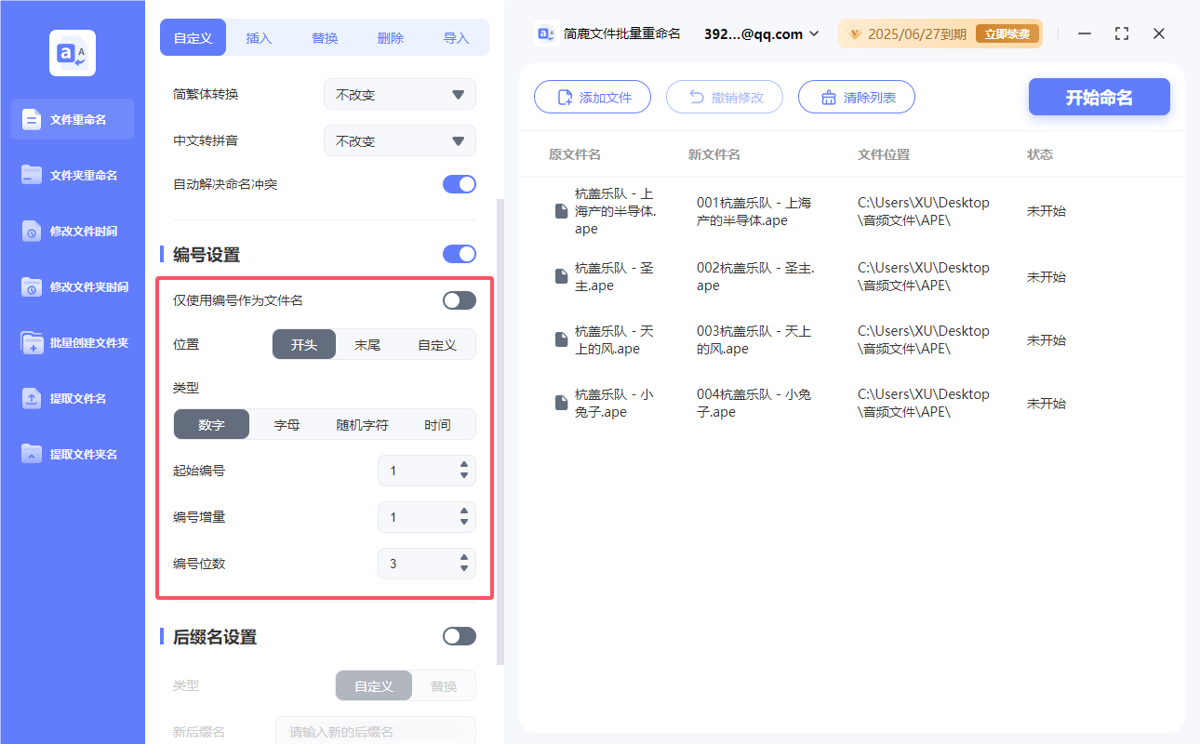1200x744 pixels.
Task: Open the 插入 tab
Action: [259, 38]
